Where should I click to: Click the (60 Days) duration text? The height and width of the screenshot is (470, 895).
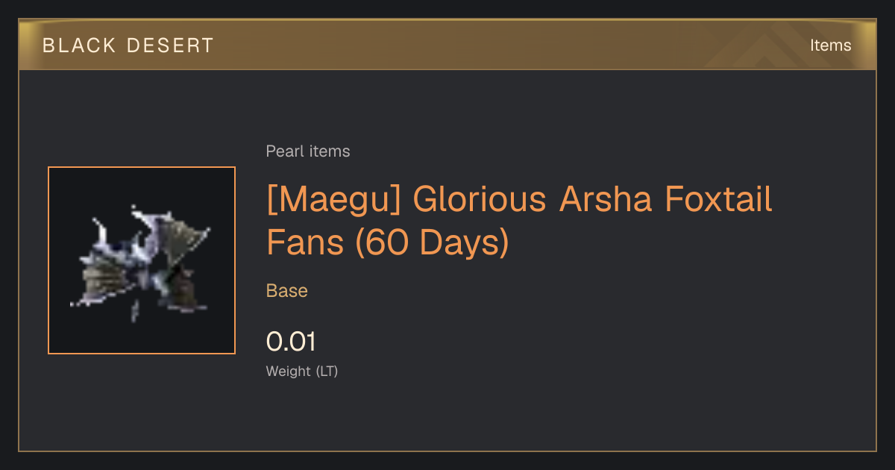click(x=432, y=243)
